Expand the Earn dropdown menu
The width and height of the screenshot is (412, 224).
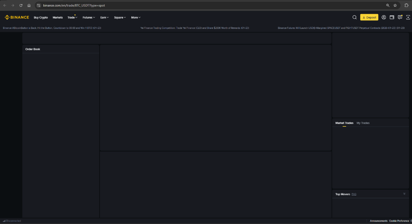(105, 18)
